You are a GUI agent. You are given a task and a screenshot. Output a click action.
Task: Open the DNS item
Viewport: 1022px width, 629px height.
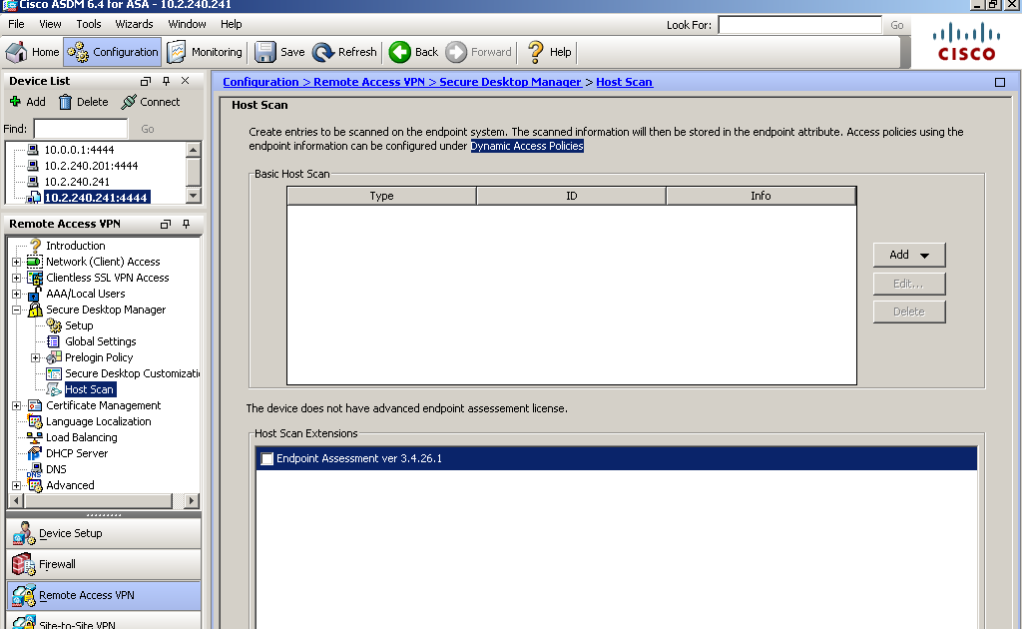coord(56,469)
